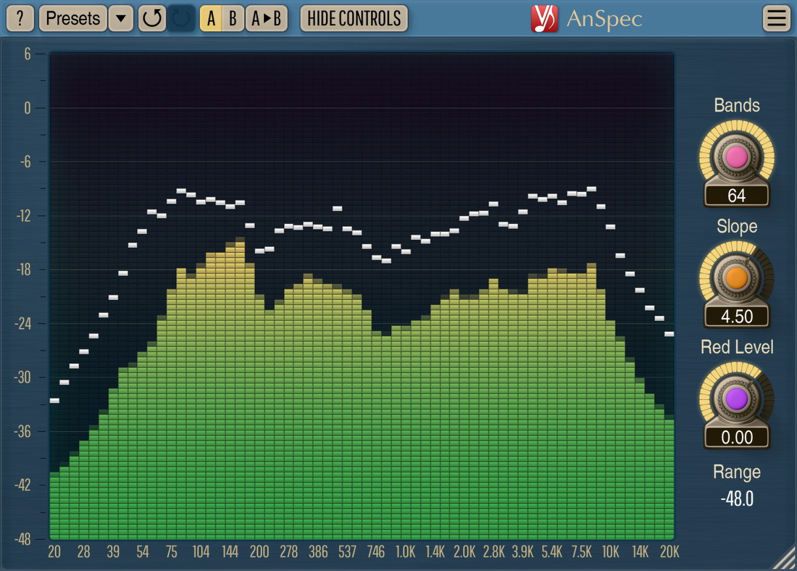
Task: Click the undo arrow icon
Action: [x=152, y=18]
